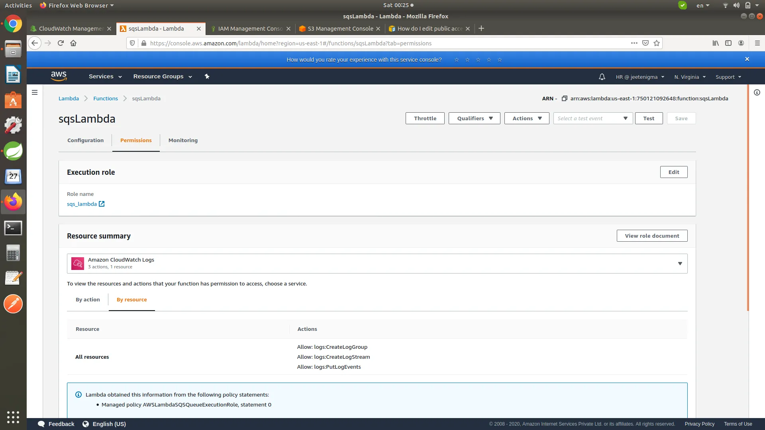
Task: Bookmark this page with star icon
Action: coord(657,43)
